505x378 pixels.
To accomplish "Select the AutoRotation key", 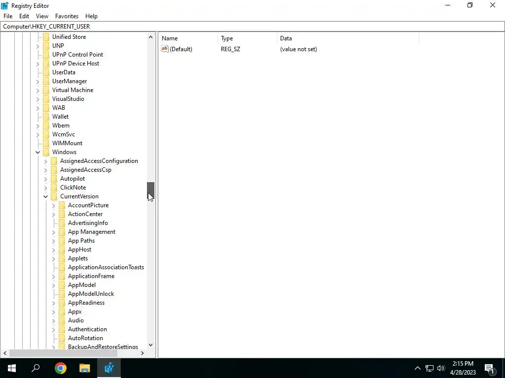I will [x=85, y=338].
